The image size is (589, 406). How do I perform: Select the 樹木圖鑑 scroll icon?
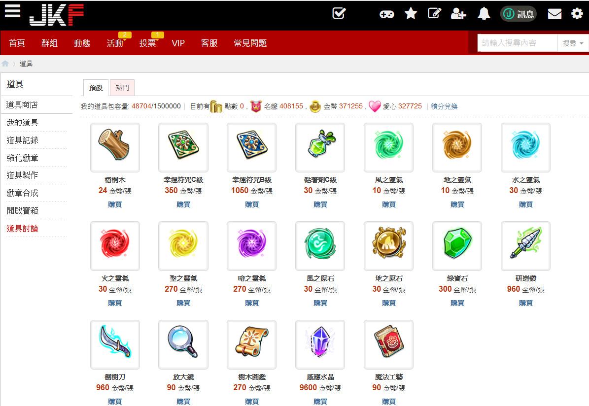[x=252, y=345]
